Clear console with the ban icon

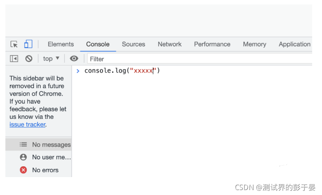pyautogui.click(x=29, y=59)
